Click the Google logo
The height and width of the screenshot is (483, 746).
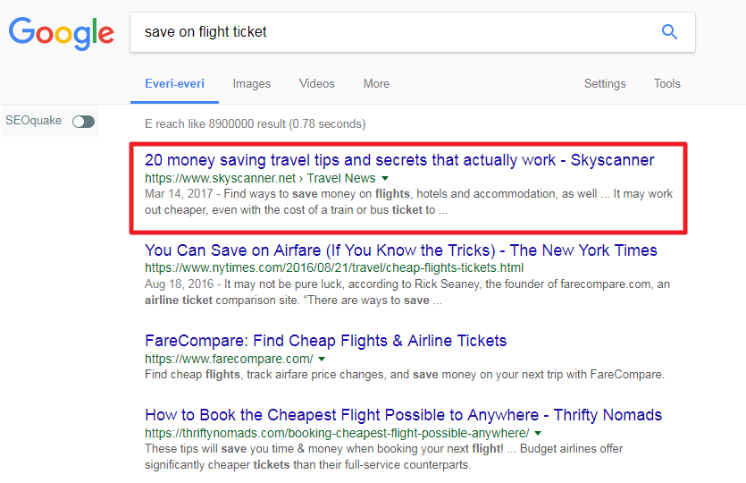[x=62, y=33]
